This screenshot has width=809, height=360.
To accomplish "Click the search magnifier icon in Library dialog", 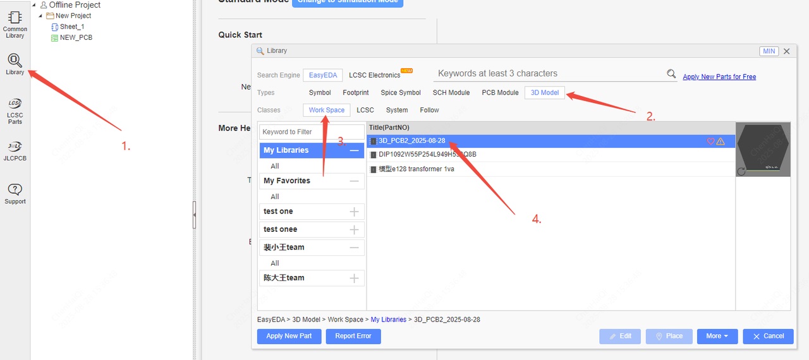I will coord(671,74).
